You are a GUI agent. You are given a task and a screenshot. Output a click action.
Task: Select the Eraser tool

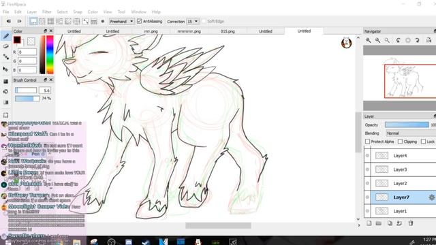[x=6, y=46]
